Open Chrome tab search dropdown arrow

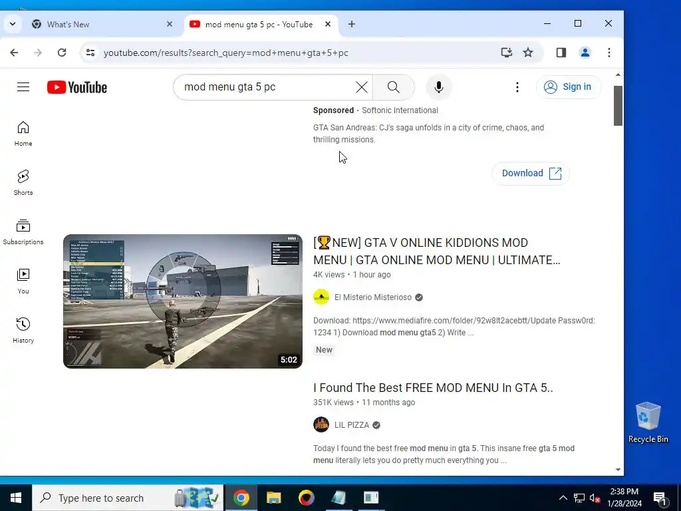13,25
